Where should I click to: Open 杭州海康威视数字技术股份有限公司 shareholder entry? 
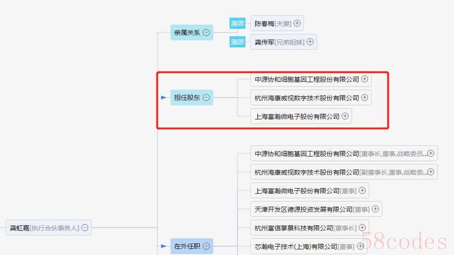point(311,98)
